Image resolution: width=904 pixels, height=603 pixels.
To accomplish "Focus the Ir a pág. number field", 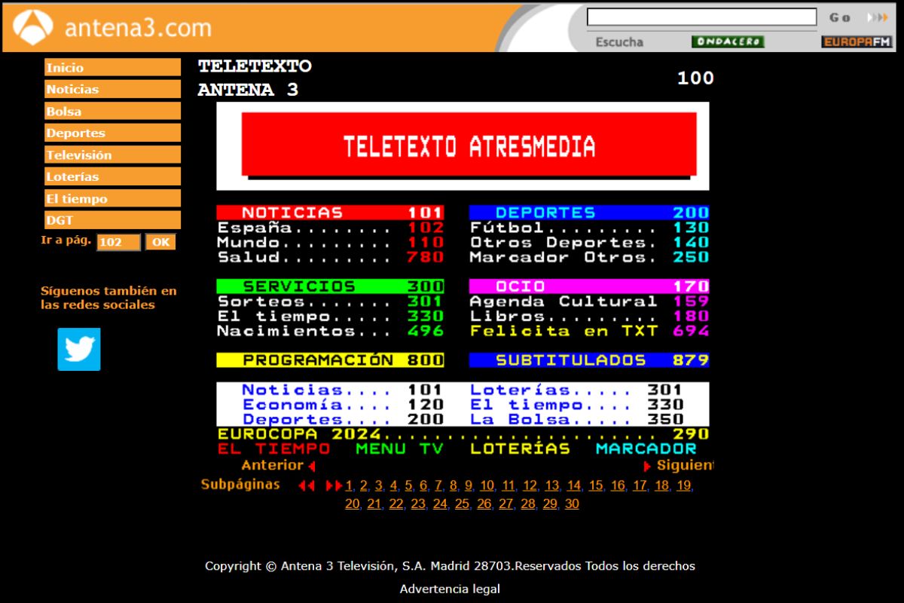I will pyautogui.click(x=118, y=242).
